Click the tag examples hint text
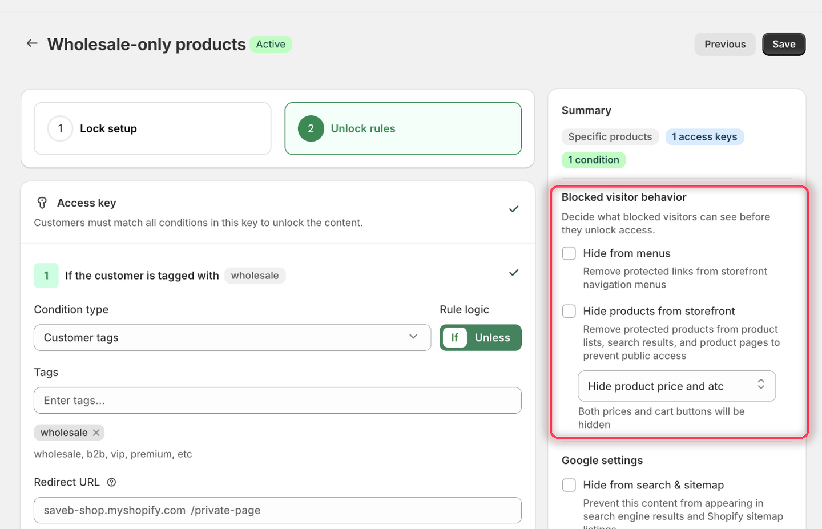Image resolution: width=822 pixels, height=529 pixels. (x=113, y=454)
